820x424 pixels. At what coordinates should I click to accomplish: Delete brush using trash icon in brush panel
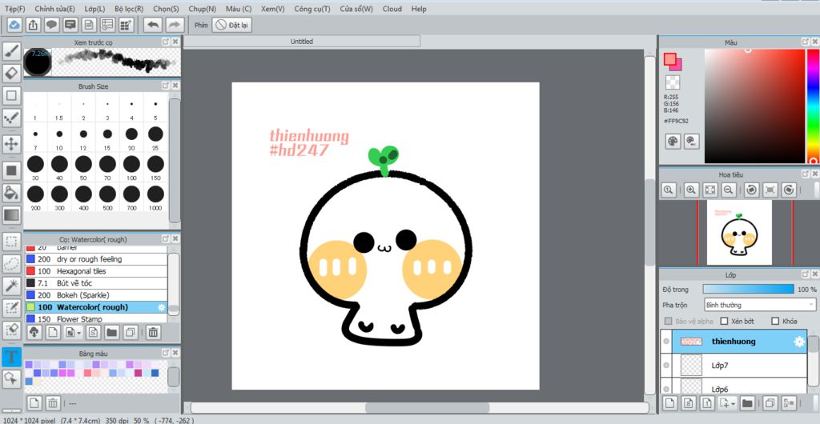tap(153, 331)
